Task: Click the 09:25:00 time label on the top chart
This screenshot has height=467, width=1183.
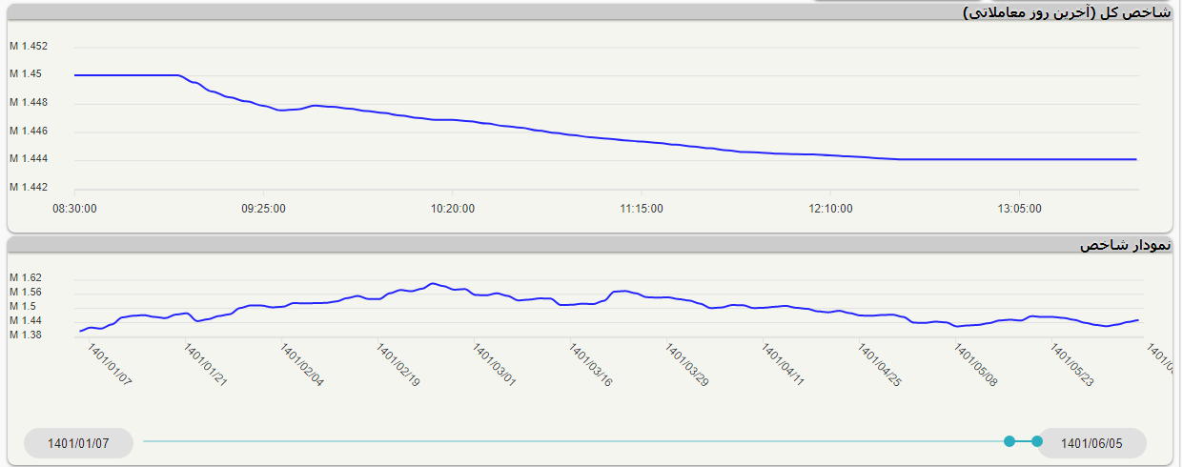Action: tap(263, 208)
